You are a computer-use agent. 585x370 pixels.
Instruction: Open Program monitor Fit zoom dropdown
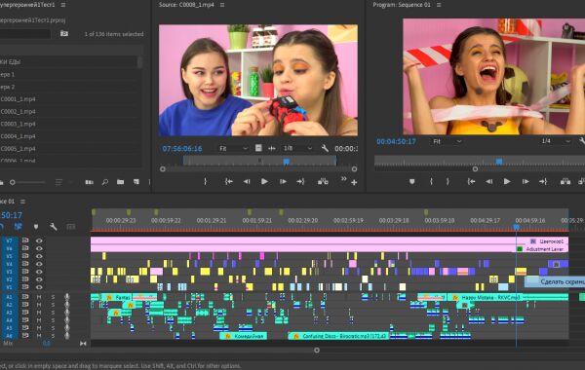point(448,141)
